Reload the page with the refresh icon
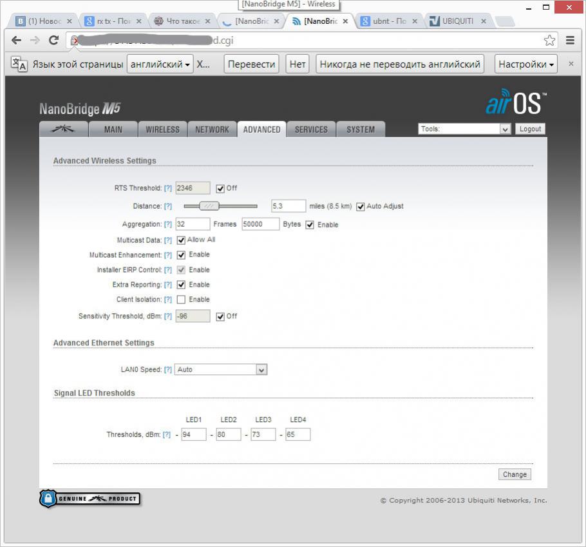The height and width of the screenshot is (547, 586). (x=53, y=40)
